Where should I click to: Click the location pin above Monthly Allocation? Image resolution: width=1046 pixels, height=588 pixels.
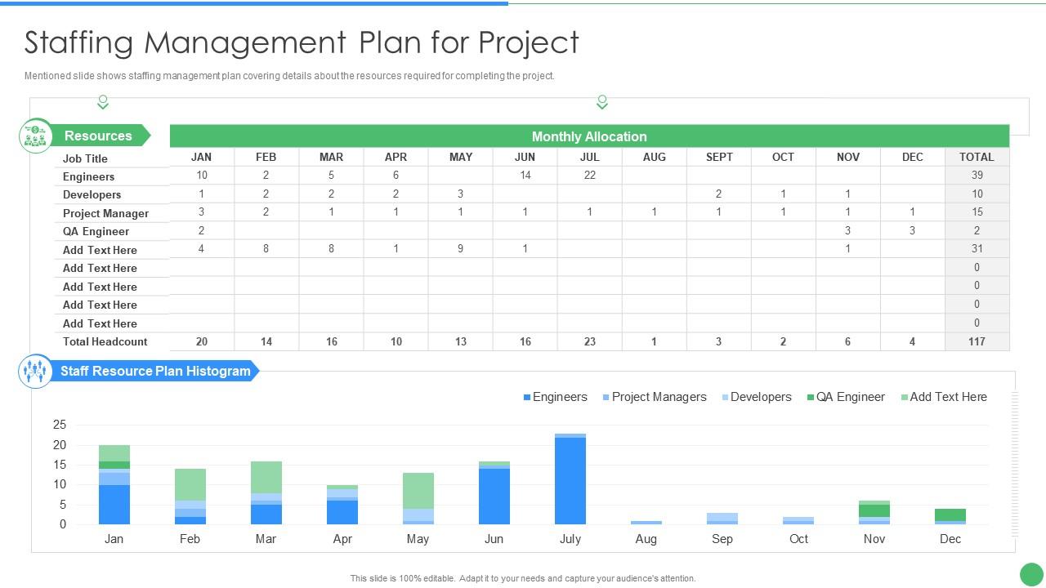[602, 102]
